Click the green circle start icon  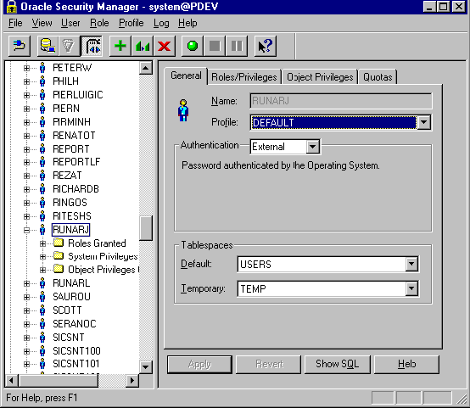click(193, 46)
